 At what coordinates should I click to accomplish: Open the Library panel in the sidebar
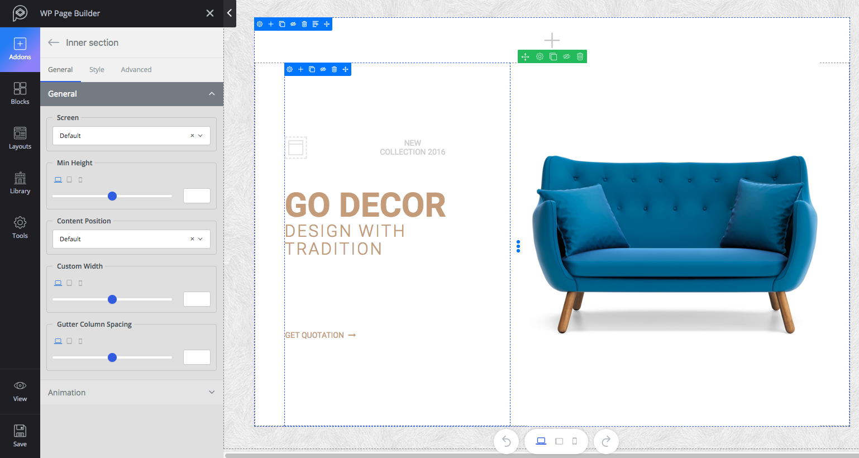(20, 183)
